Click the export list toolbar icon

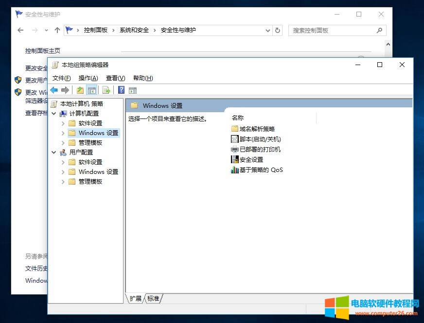(x=106, y=89)
